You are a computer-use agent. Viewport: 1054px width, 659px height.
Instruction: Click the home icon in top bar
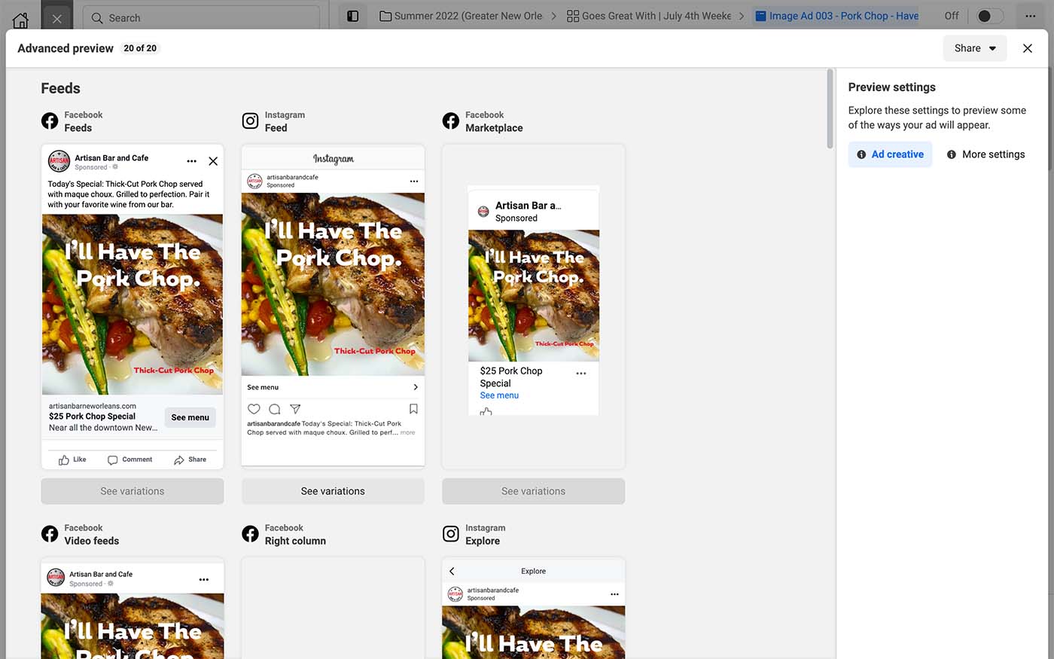[x=20, y=18]
